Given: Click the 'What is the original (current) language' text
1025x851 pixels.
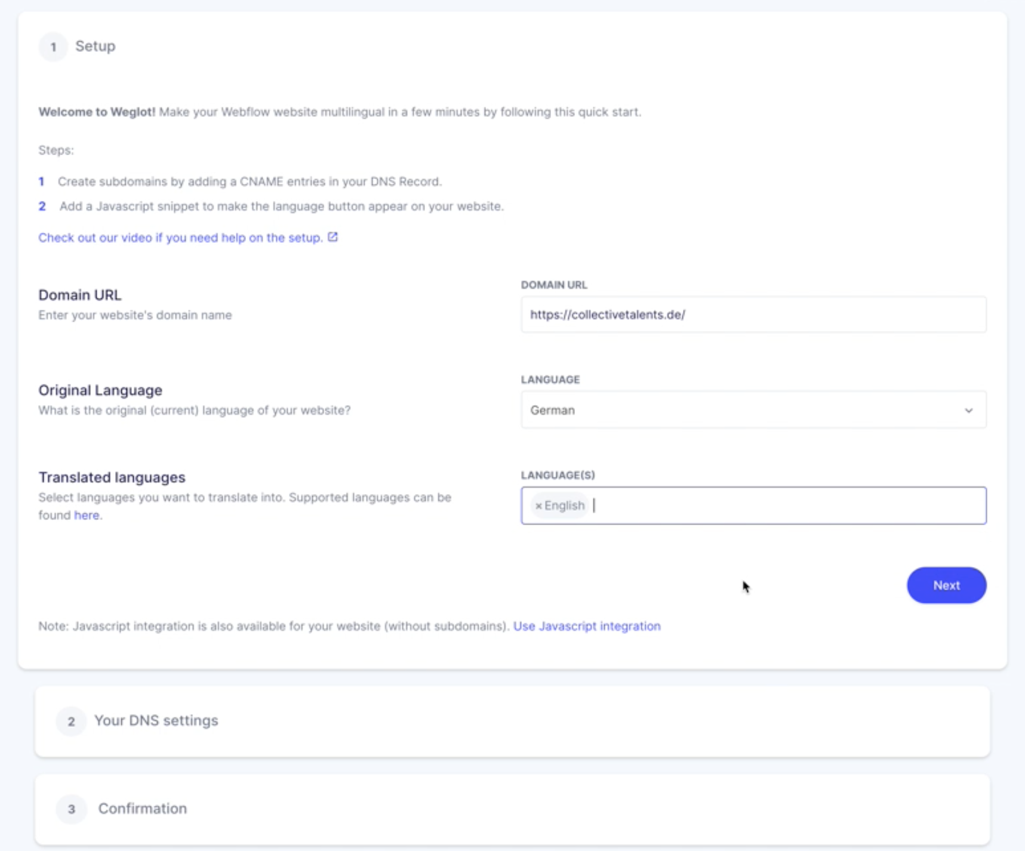Looking at the screenshot, I should (x=194, y=411).
